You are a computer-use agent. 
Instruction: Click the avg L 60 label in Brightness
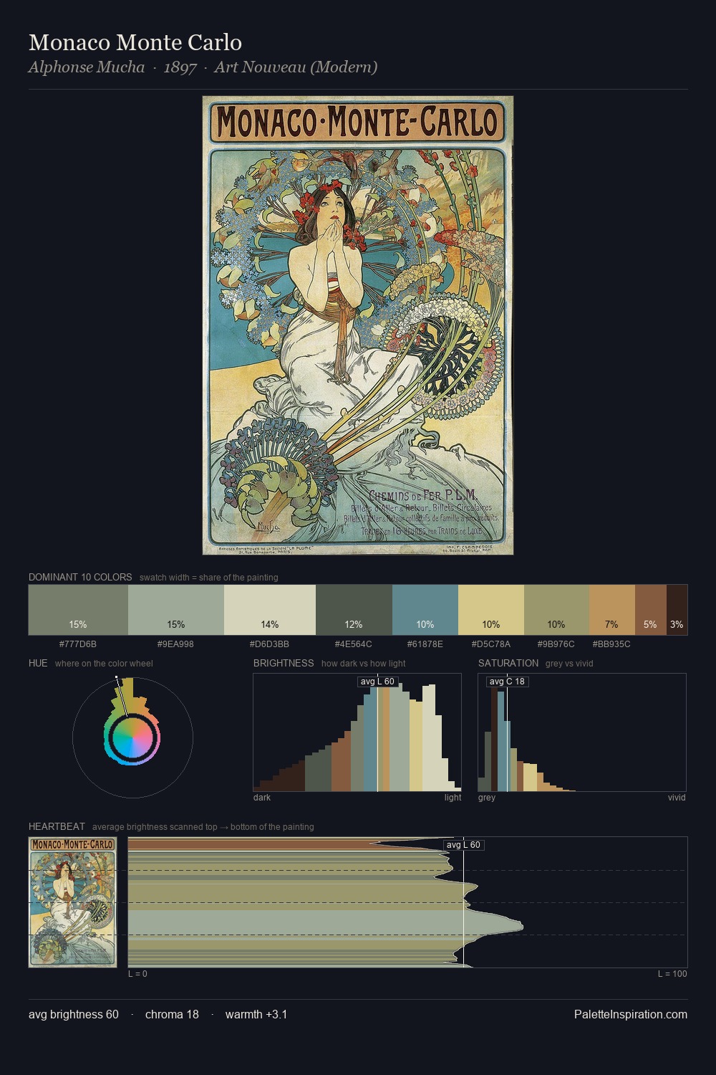click(x=377, y=682)
